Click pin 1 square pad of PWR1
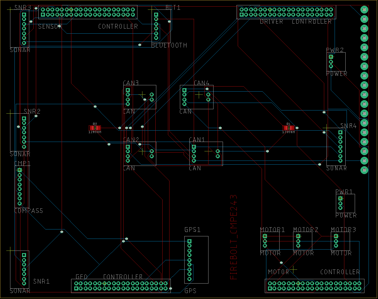This screenshot has height=299, width=378. point(340,199)
